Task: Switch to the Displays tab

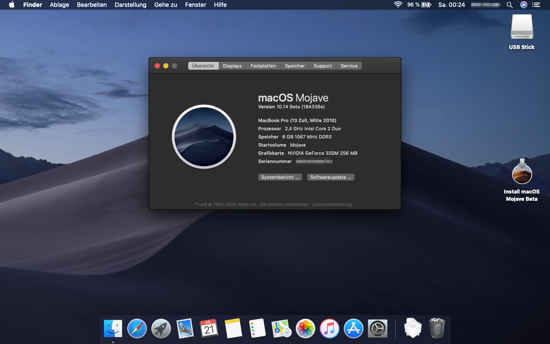Action: [232, 66]
